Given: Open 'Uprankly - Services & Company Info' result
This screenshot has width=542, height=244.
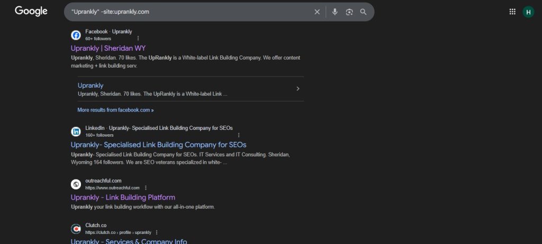Looking at the screenshot, I should point(129,241).
